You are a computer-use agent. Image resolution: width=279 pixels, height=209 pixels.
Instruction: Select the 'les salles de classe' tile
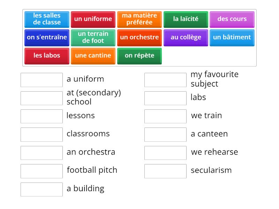(x=47, y=19)
